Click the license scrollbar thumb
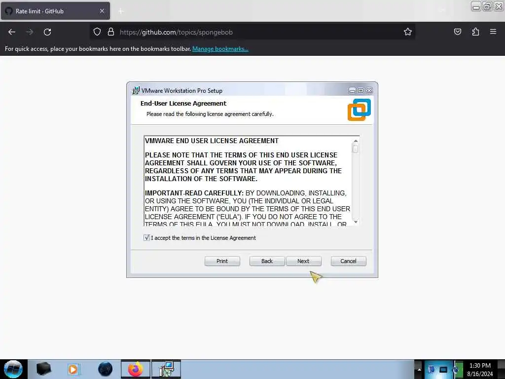505x379 pixels. [x=356, y=149]
